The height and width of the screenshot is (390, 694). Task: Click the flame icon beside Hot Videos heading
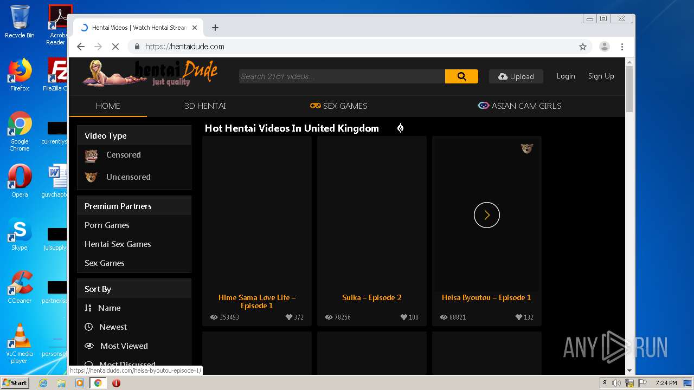click(x=400, y=128)
